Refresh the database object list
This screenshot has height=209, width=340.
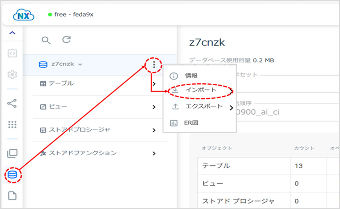click(66, 40)
